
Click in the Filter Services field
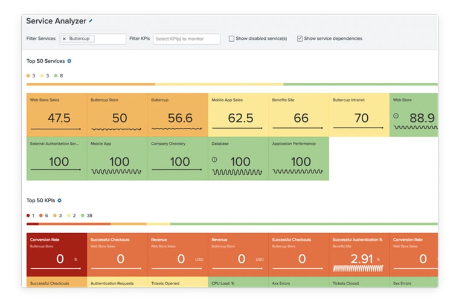click(110, 39)
